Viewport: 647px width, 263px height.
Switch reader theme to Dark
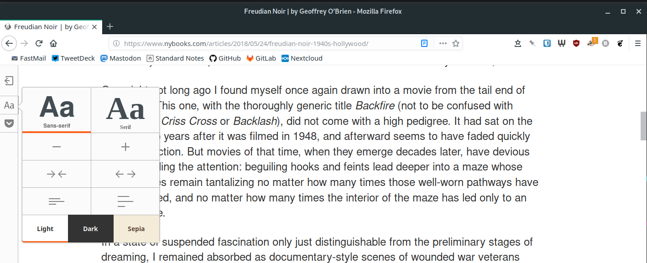click(x=90, y=228)
